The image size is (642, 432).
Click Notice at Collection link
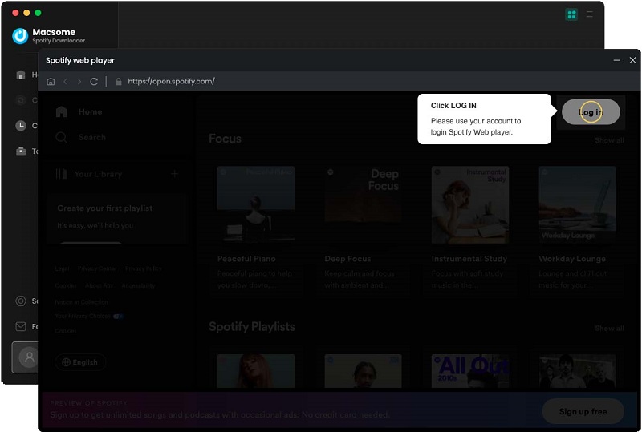click(x=82, y=302)
